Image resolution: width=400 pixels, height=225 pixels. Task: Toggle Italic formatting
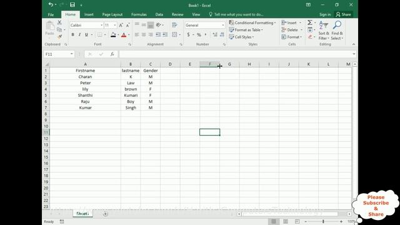tap(79, 35)
